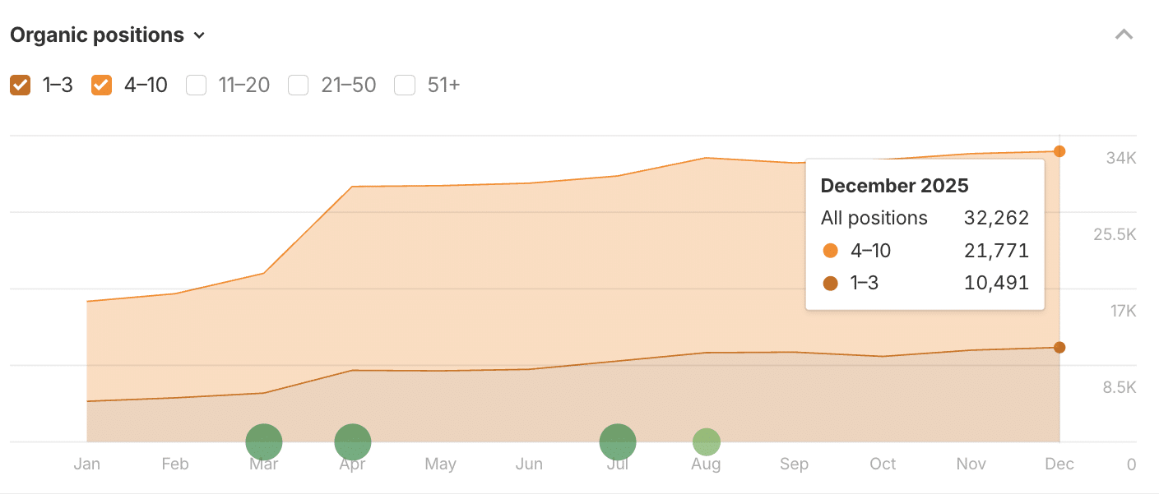Click the Jan label on the x-axis

pos(87,464)
